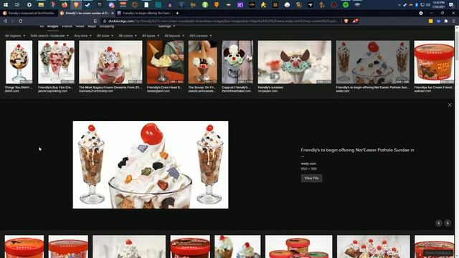Select the Videos search tab
459x258 pixels.
[x=67, y=27]
